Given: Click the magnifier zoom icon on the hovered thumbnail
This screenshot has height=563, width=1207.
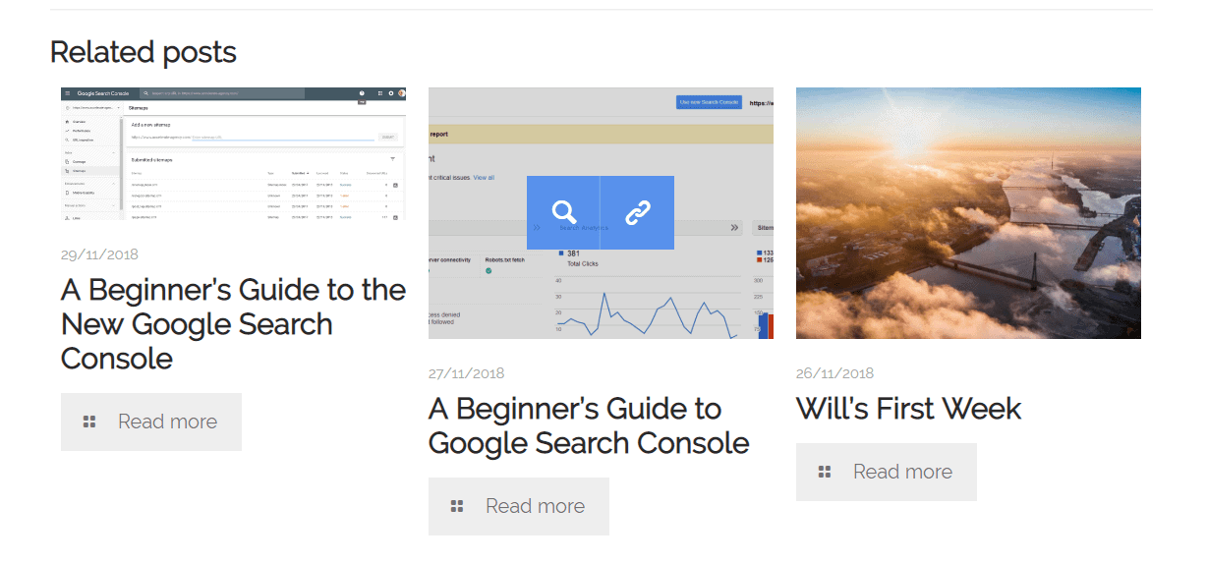Looking at the screenshot, I should [x=563, y=212].
